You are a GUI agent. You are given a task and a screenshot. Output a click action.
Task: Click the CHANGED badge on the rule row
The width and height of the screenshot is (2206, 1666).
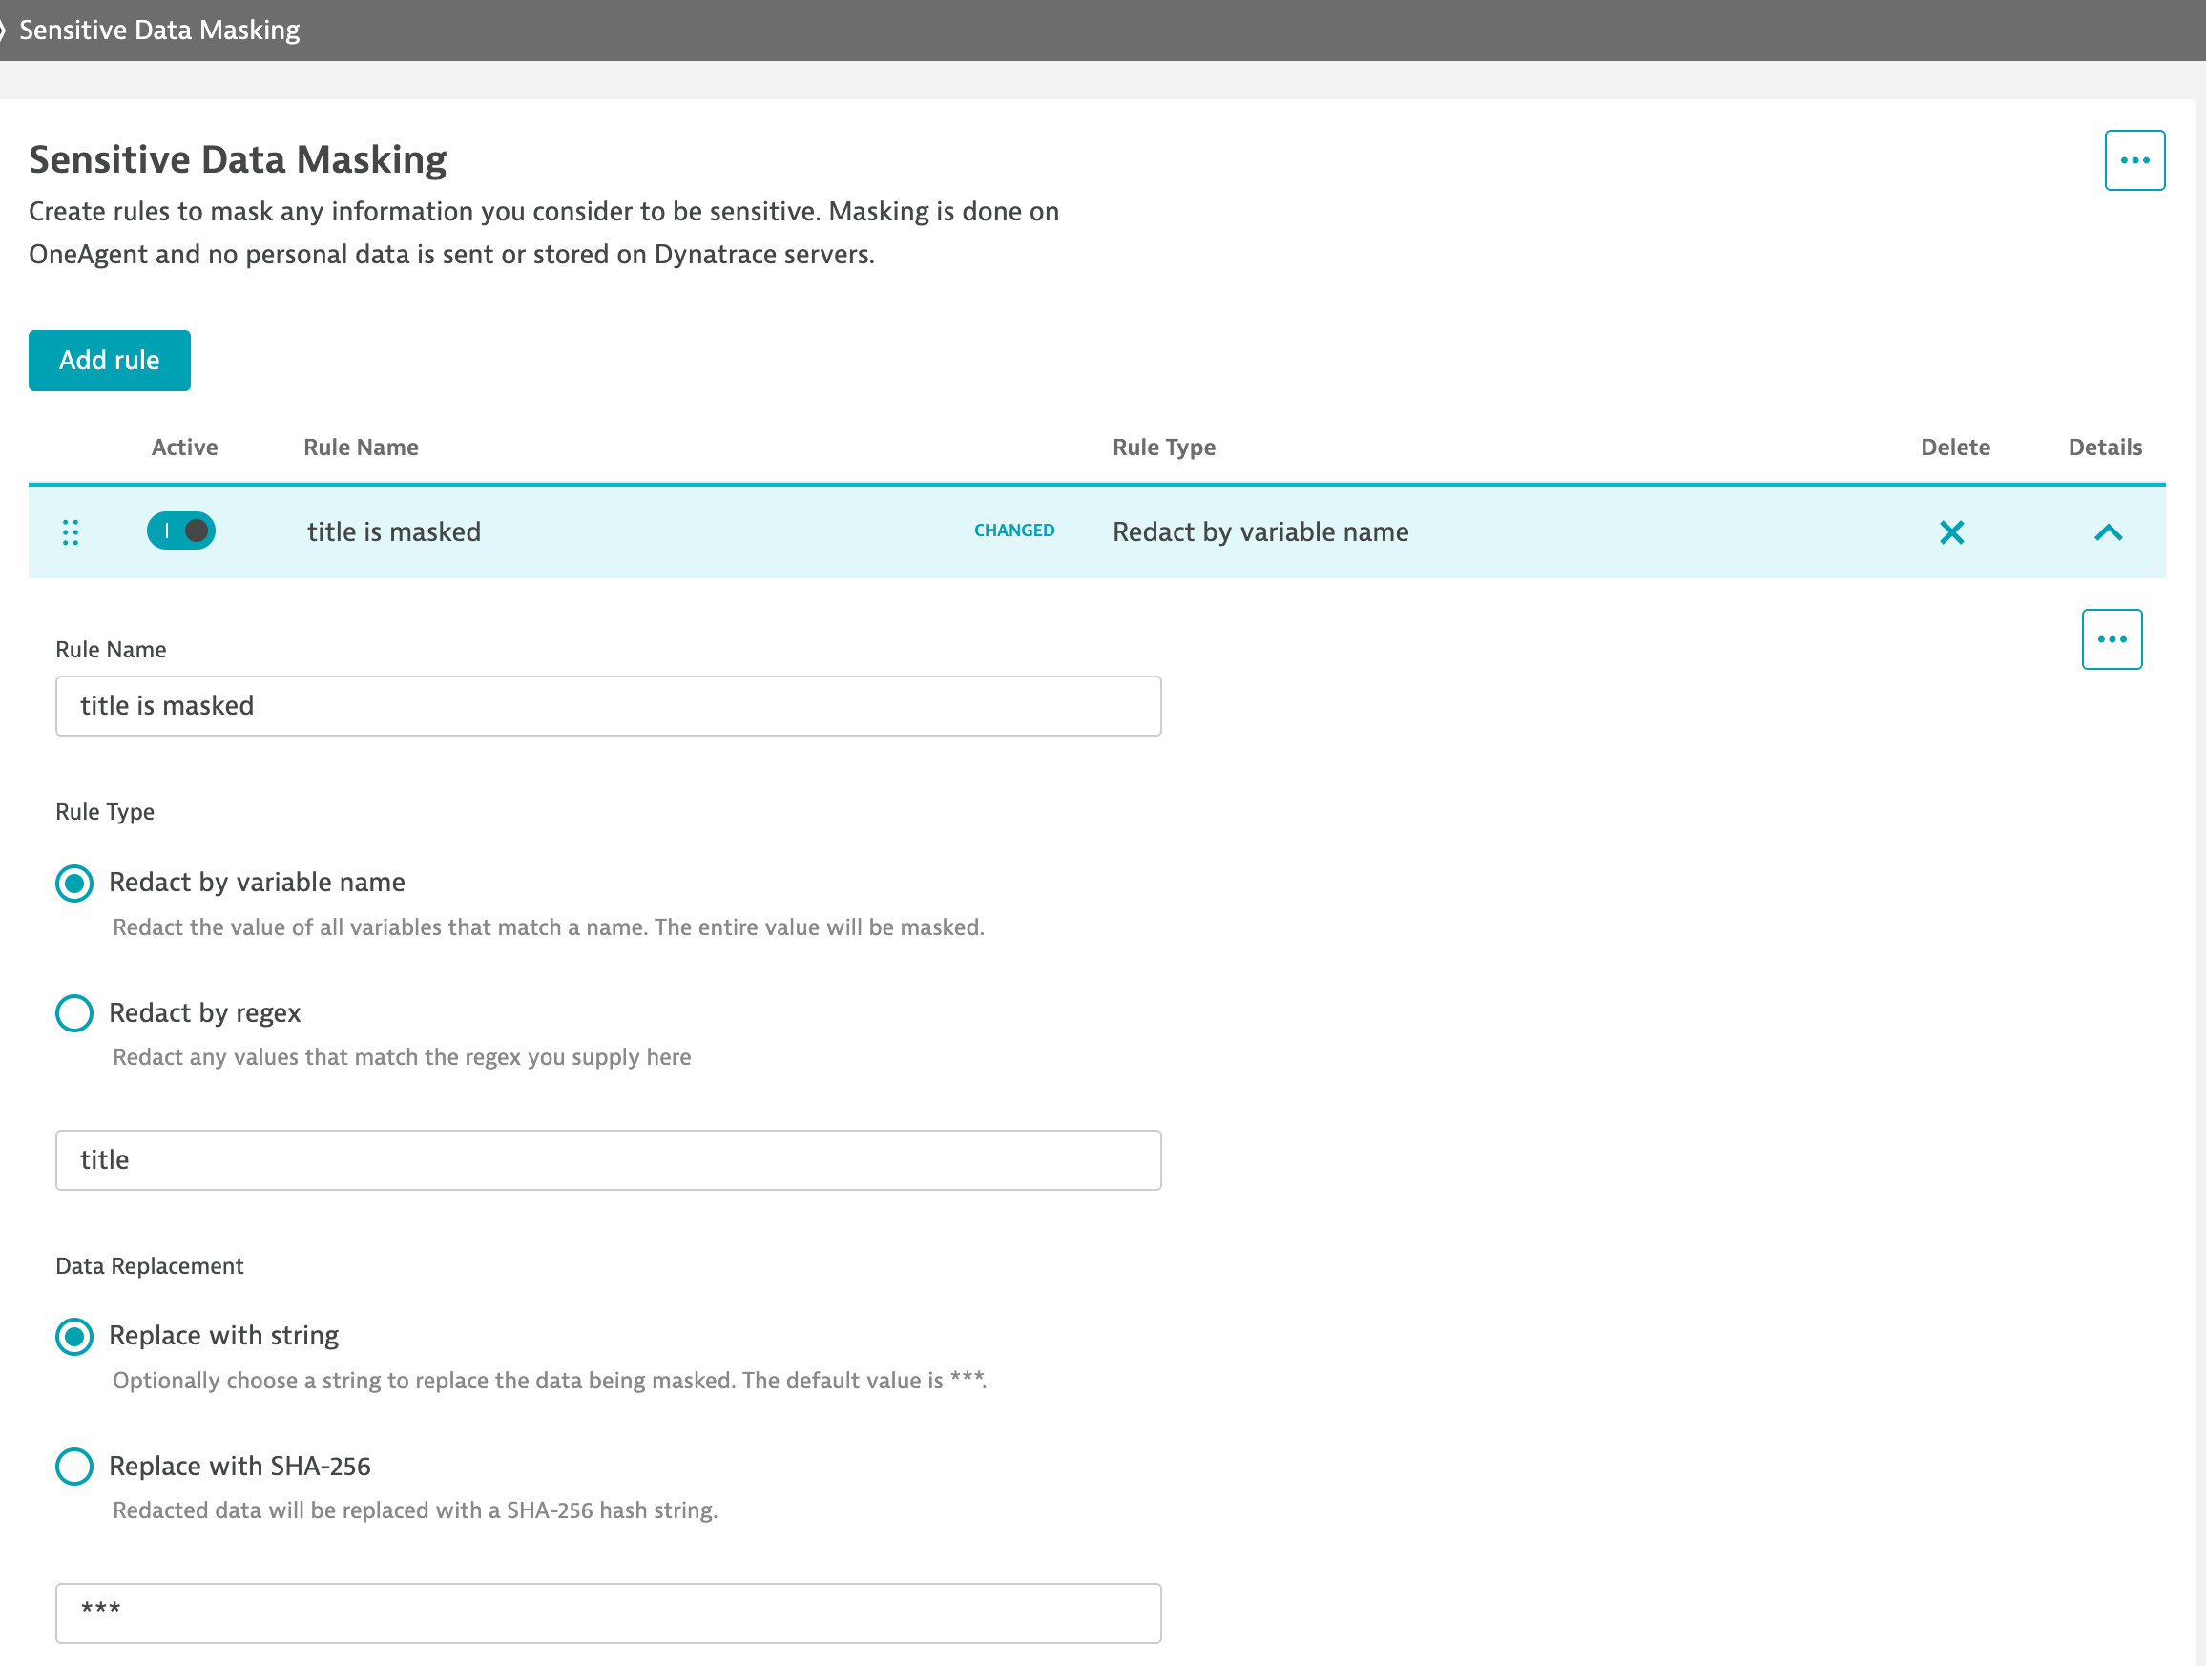[x=1013, y=531]
